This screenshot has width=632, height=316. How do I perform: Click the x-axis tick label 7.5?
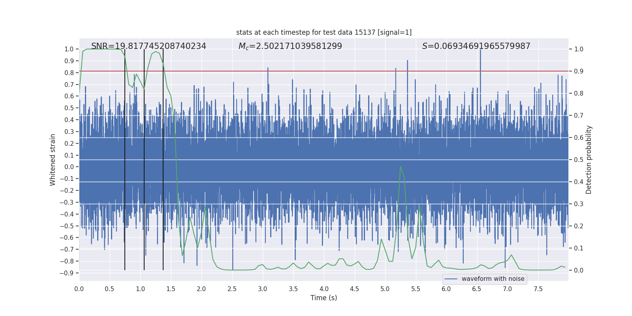point(538,289)
